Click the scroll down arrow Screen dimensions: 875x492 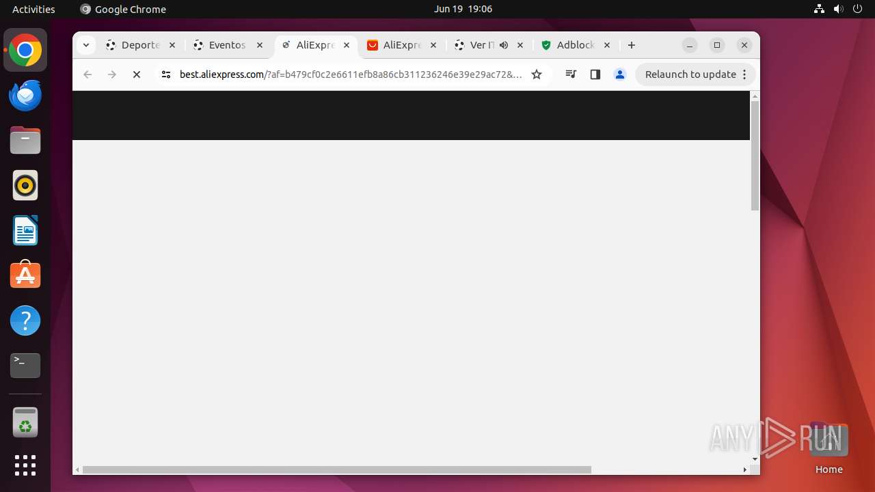pos(755,459)
